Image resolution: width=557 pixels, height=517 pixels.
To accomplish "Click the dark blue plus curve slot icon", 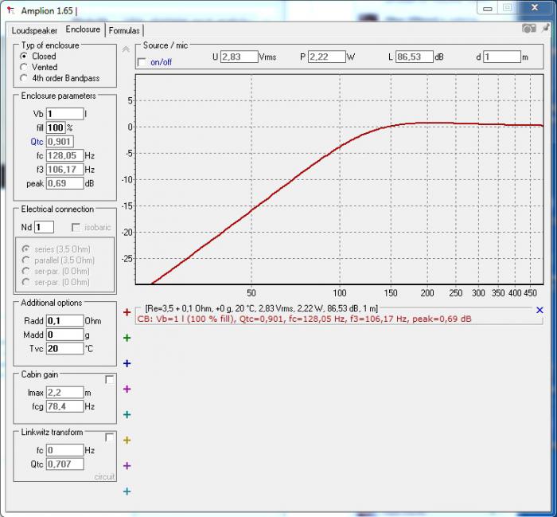I will point(127,363).
